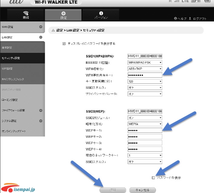Click LAN設定 in breadcrumb
Image resolution: width=214 pixels, height=193 pixels.
73,30
